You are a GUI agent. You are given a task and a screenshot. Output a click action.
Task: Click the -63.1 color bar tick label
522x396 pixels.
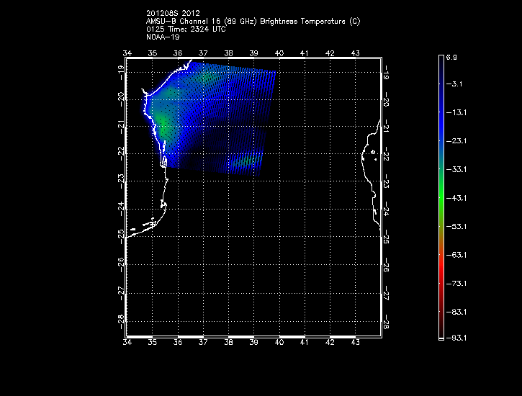456,254
